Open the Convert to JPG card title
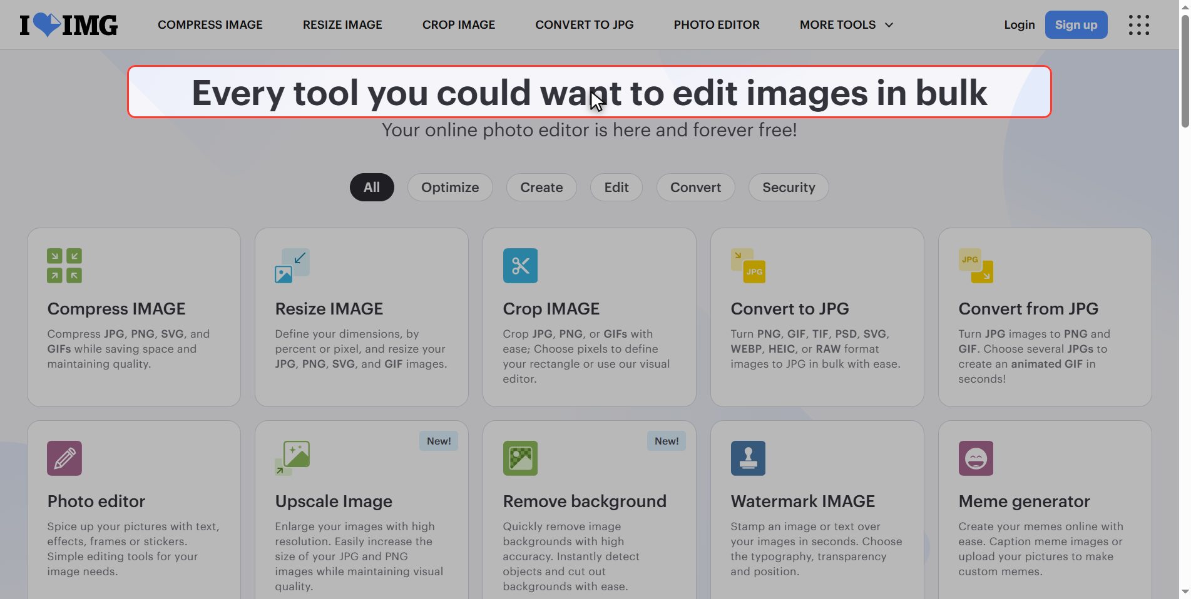The height and width of the screenshot is (599, 1191). click(x=790, y=309)
